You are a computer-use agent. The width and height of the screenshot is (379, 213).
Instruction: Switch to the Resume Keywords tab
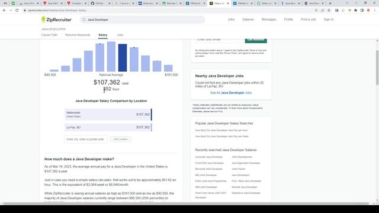[x=78, y=35]
